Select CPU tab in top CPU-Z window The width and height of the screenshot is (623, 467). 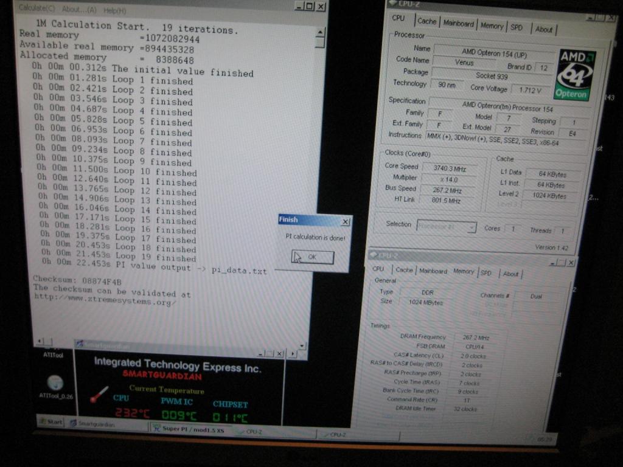coord(398,18)
